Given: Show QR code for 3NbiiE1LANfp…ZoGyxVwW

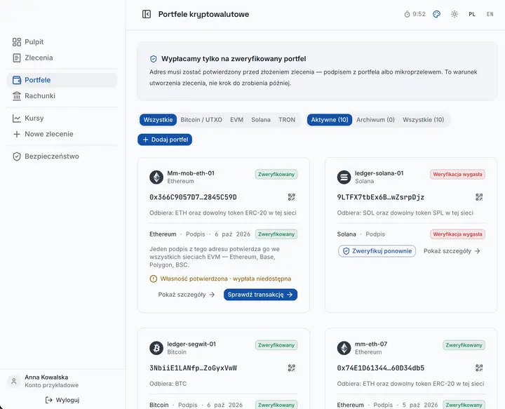Looking at the screenshot, I should (292, 368).
